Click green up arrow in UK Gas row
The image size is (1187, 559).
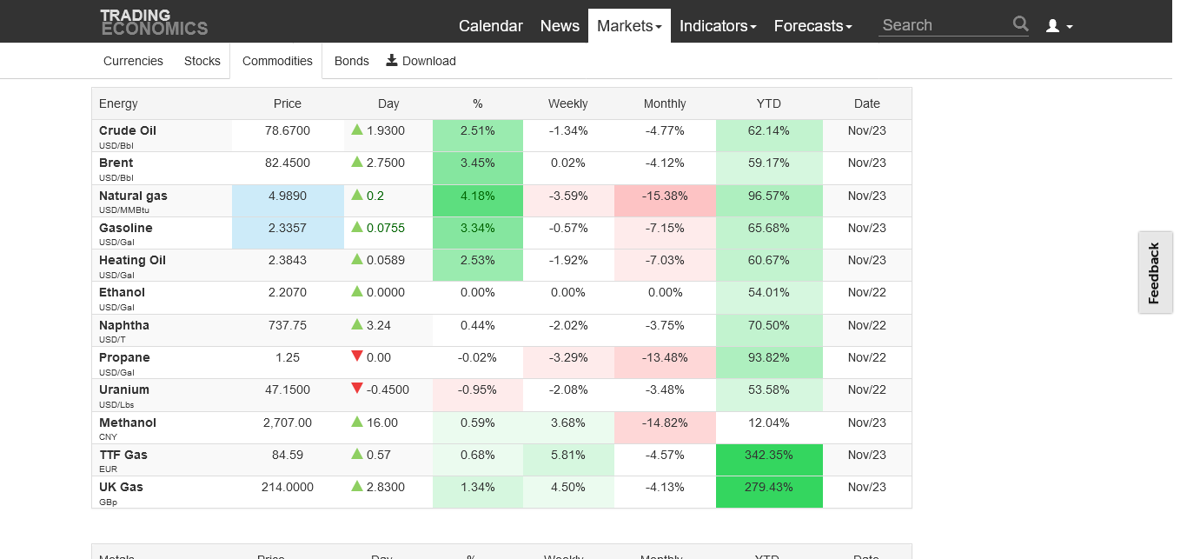coord(356,486)
